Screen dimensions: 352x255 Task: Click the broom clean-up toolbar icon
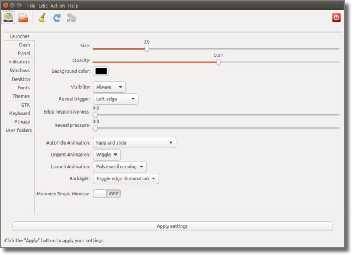(x=42, y=18)
